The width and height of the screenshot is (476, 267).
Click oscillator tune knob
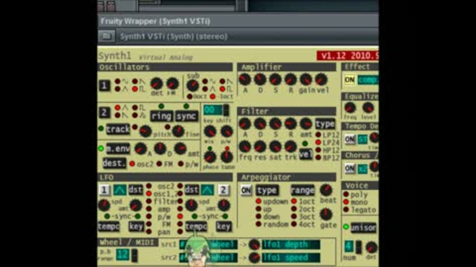click(227, 157)
